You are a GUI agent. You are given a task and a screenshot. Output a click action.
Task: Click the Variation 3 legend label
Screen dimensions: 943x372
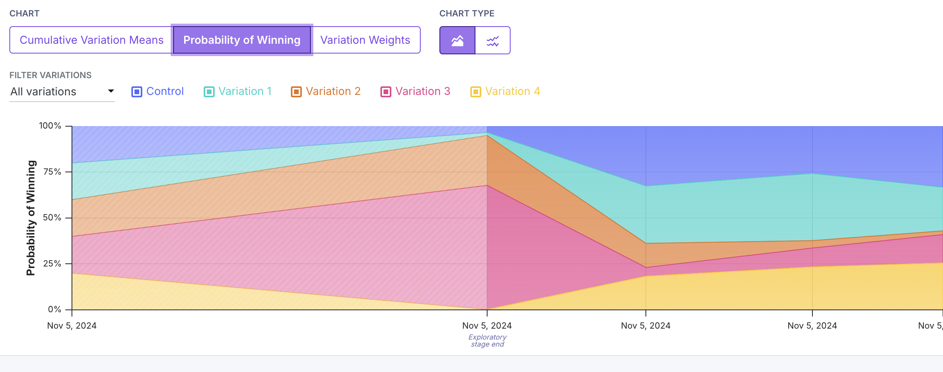pos(423,91)
